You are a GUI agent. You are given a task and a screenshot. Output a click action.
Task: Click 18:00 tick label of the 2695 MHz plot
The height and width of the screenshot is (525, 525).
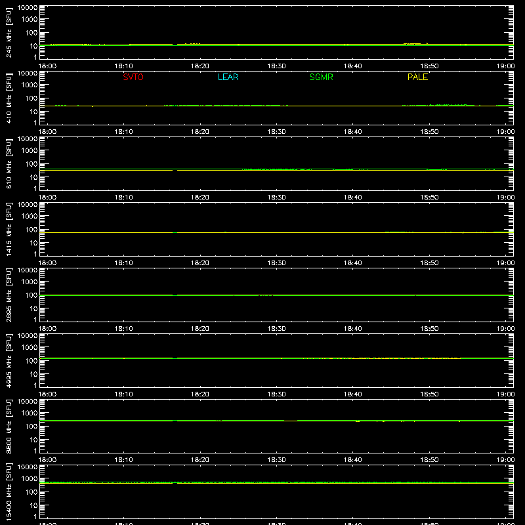(47, 329)
